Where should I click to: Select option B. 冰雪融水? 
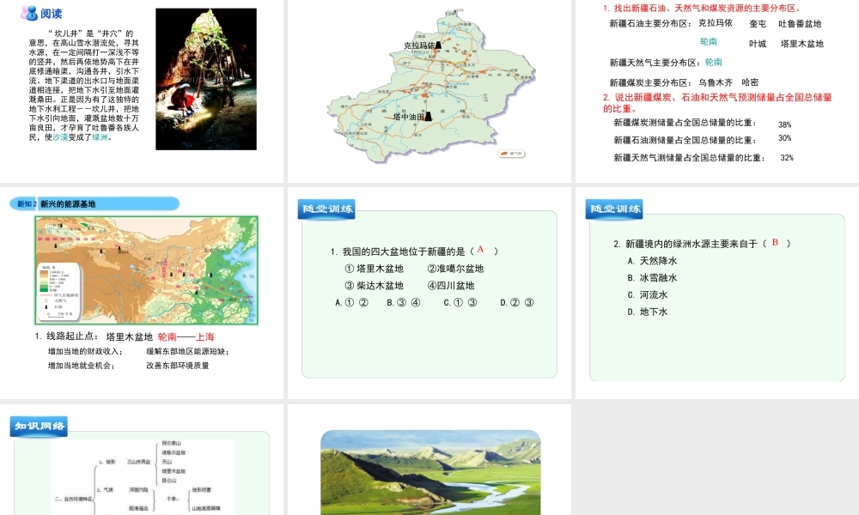pos(653,278)
